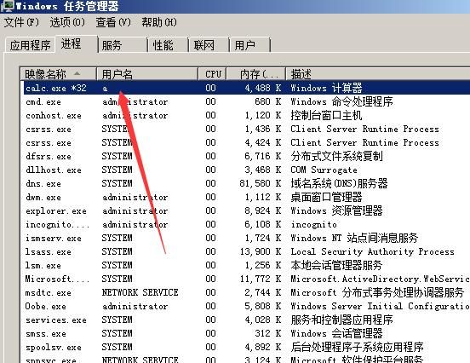Open the 选项(O) menu
Viewport: 470px width, 363px height.
pyautogui.click(x=67, y=22)
